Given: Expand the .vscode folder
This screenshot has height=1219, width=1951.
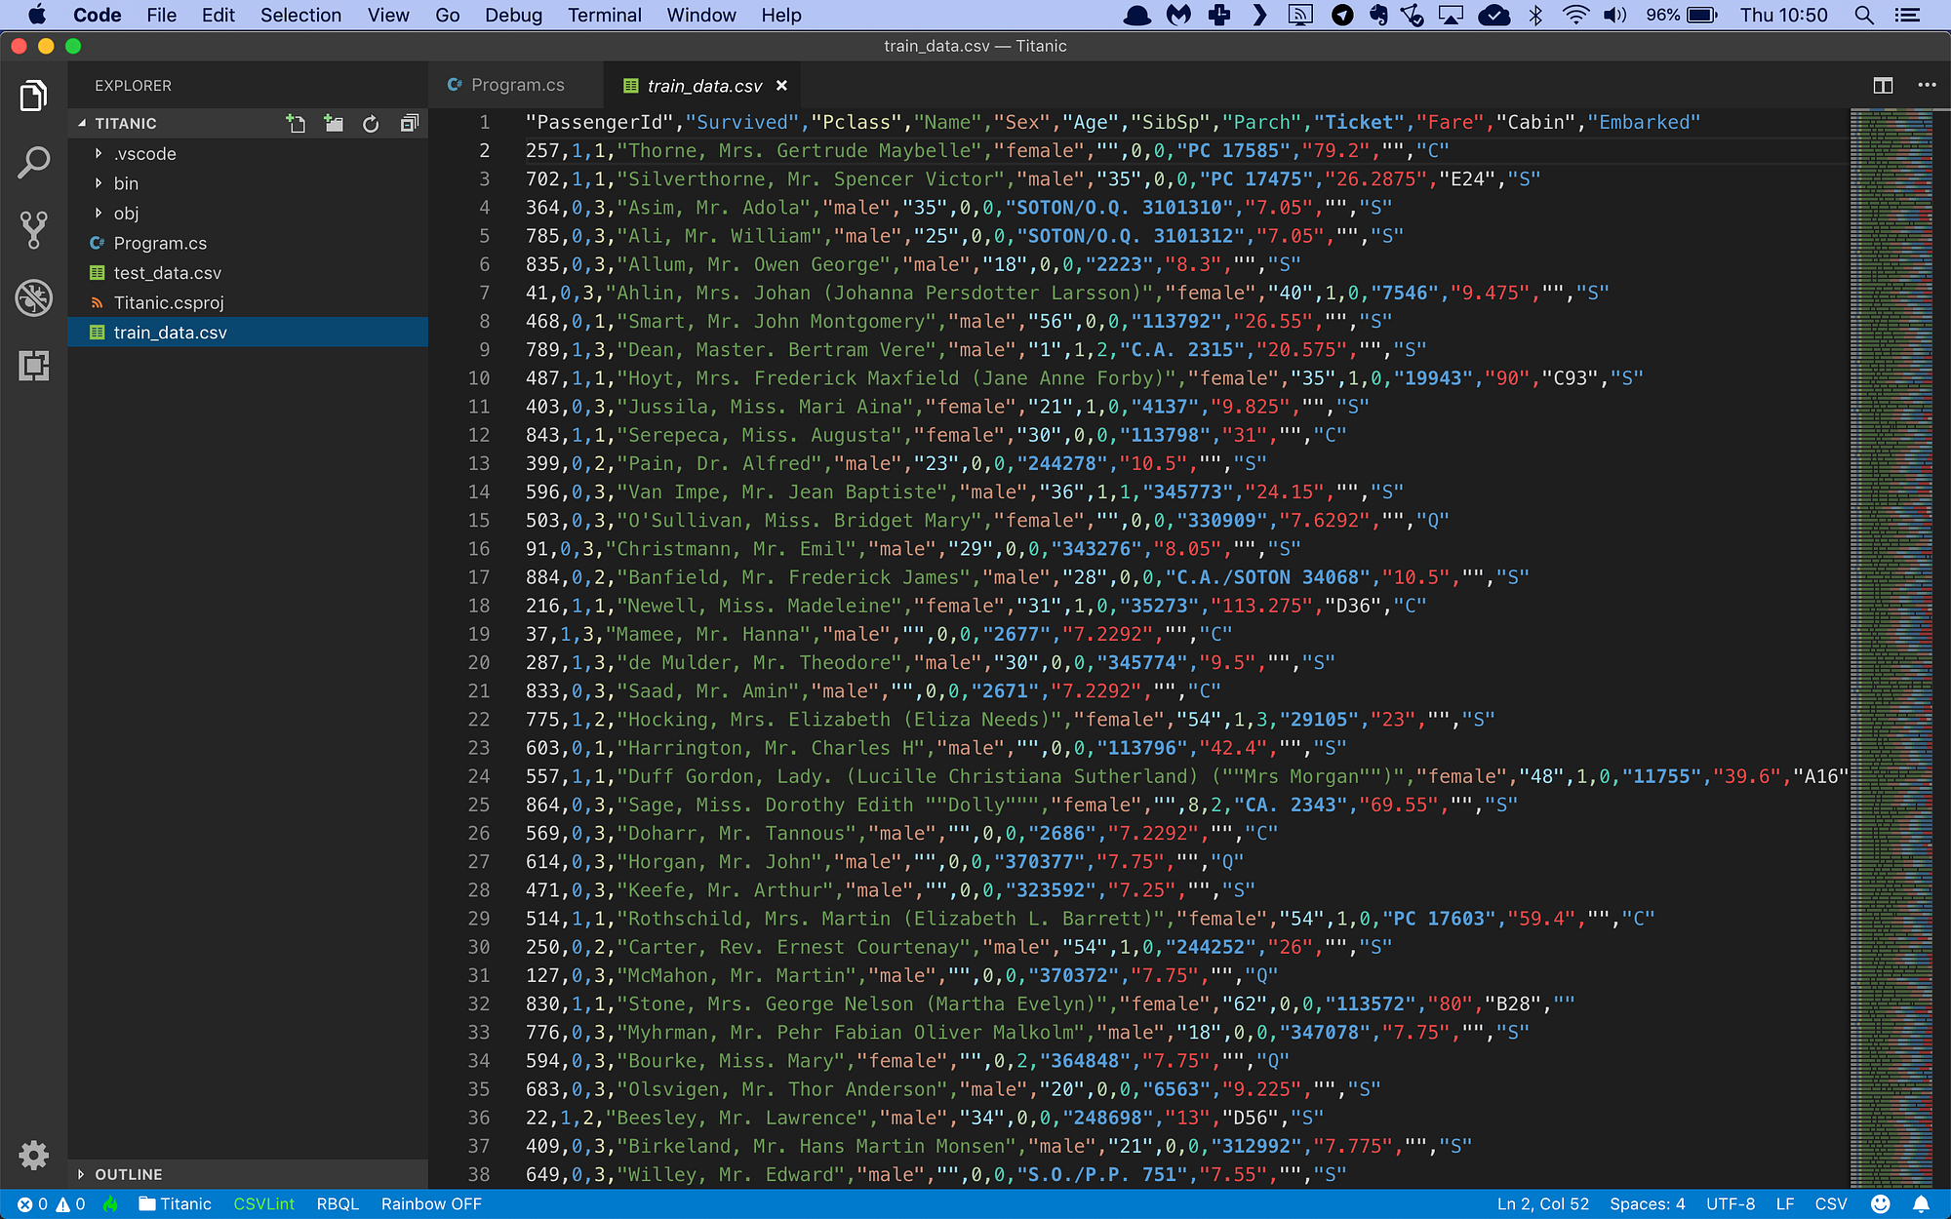Looking at the screenshot, I should pyautogui.click(x=144, y=154).
